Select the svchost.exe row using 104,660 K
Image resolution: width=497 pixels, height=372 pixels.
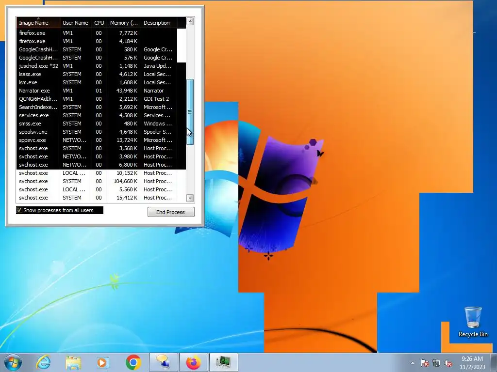click(x=101, y=181)
